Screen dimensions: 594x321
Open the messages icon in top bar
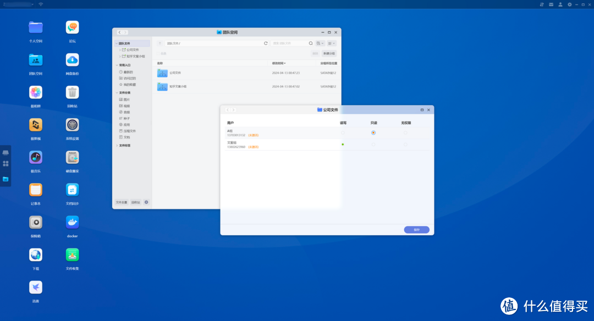(551, 4)
